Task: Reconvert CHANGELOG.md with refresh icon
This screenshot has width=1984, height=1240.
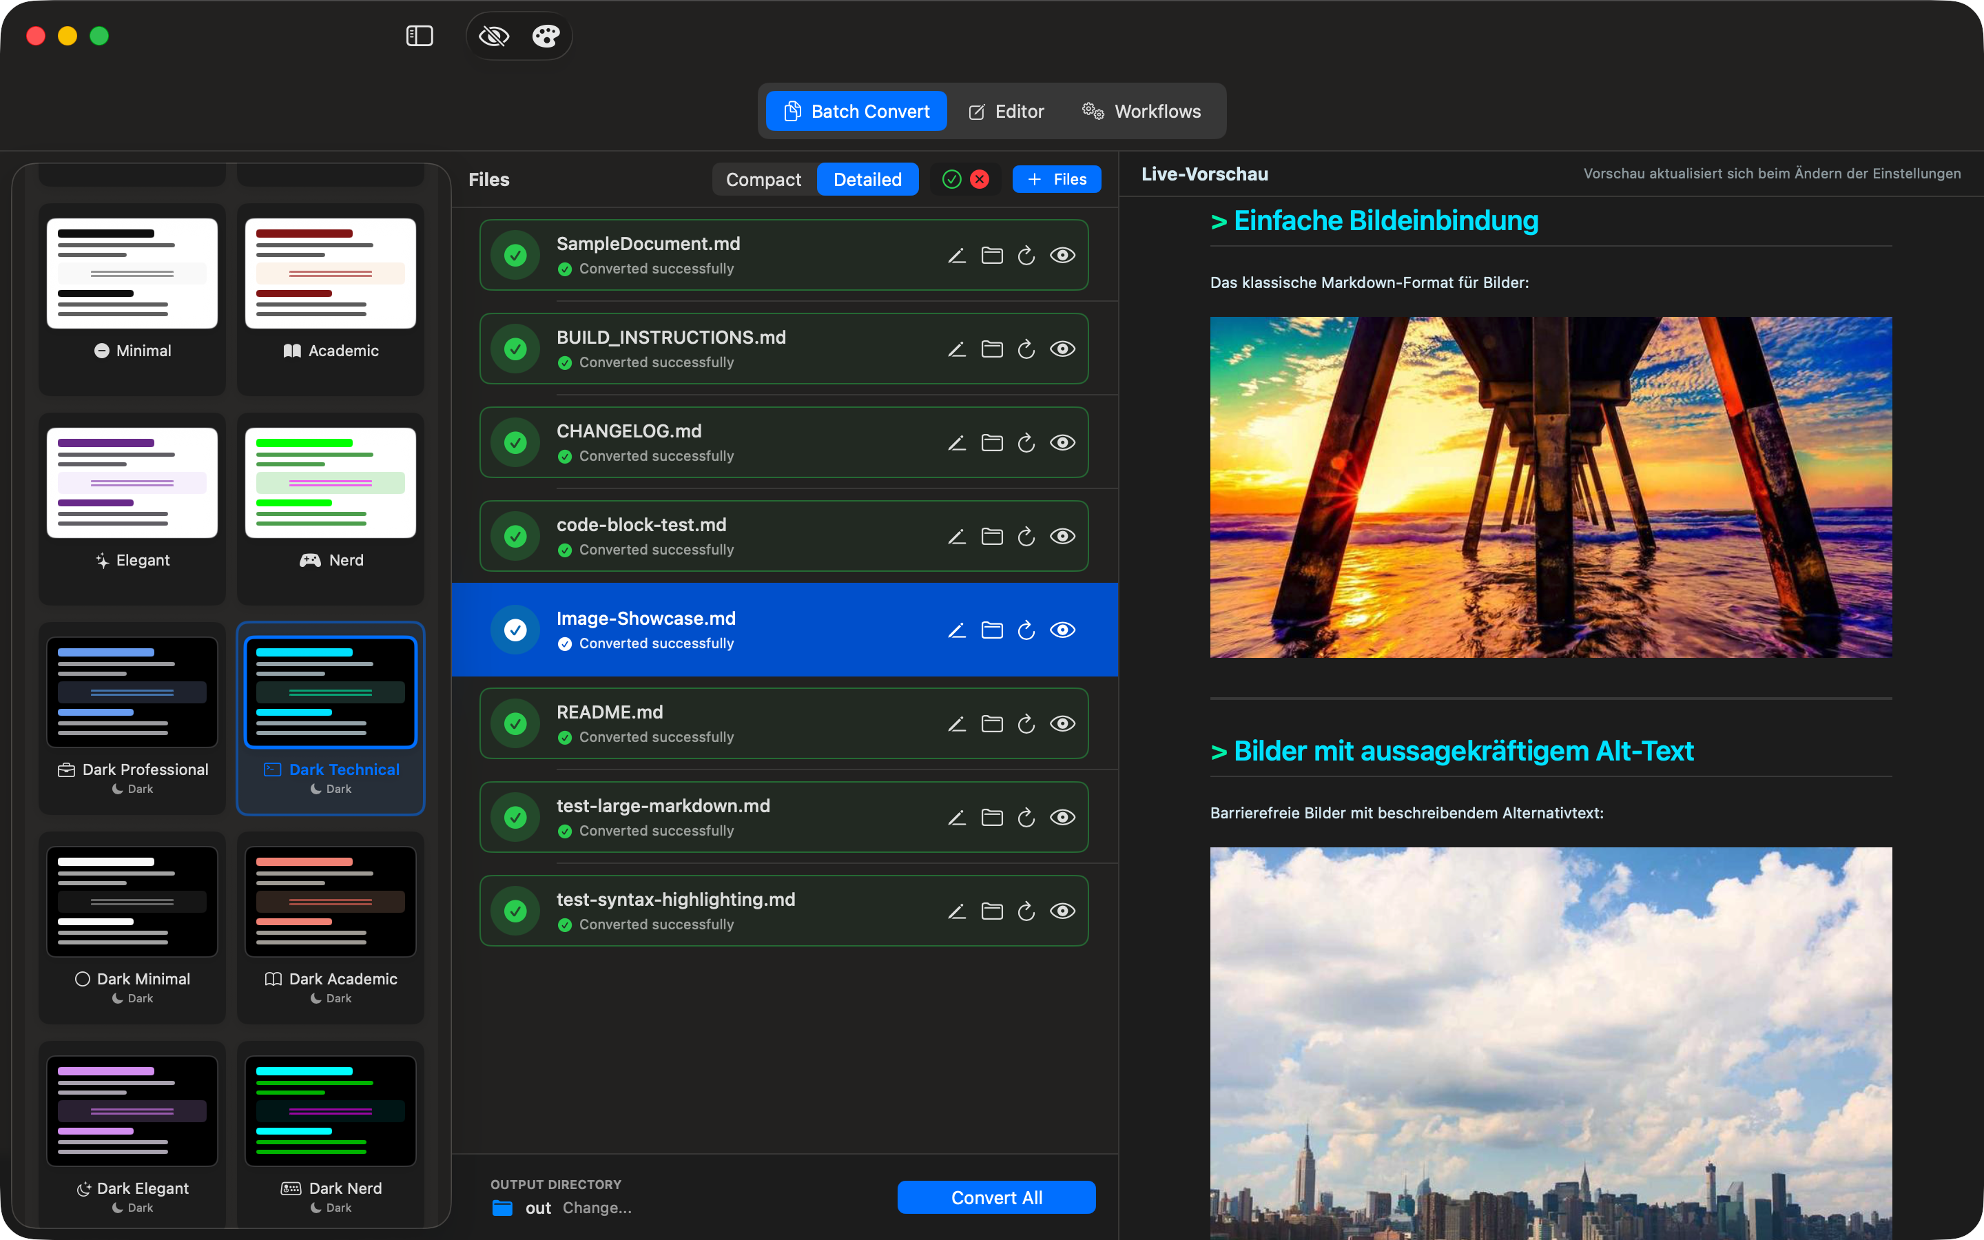Action: point(1026,442)
